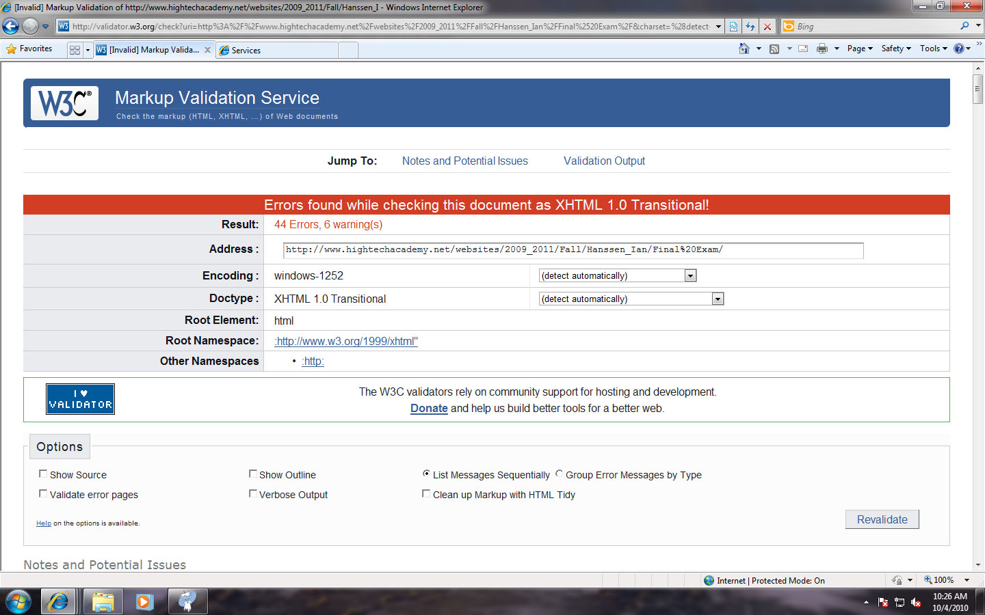
Task: Click the Address URL input field
Action: click(573, 250)
